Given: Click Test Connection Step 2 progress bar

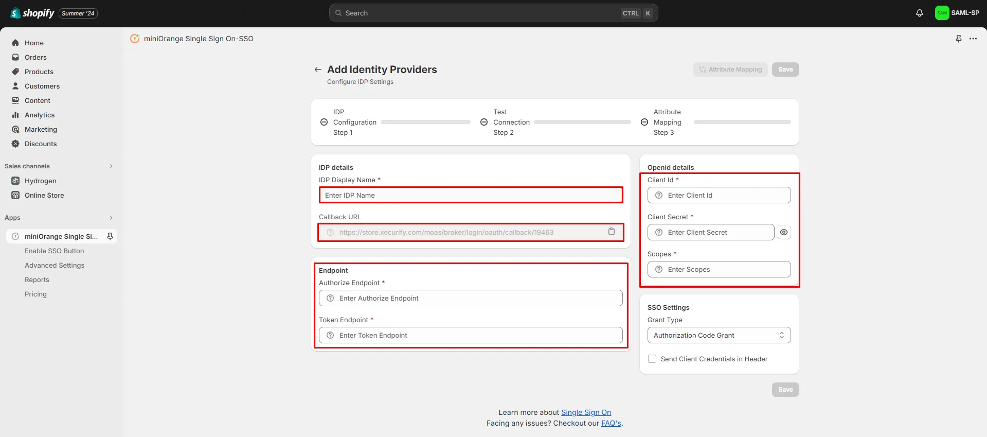Looking at the screenshot, I should [x=582, y=122].
